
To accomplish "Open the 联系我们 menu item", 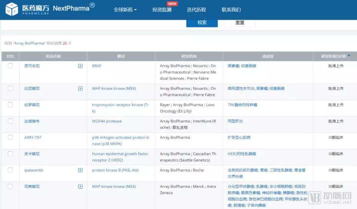I will [231, 10].
